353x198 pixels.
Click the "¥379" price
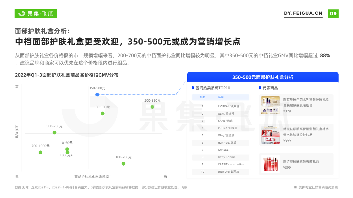[287, 111]
